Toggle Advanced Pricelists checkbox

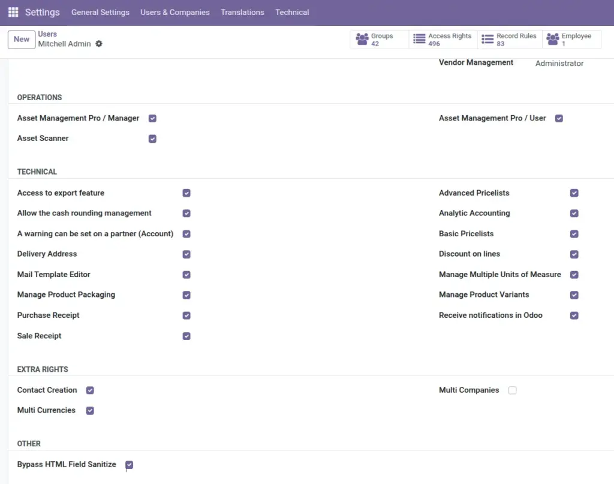574,193
